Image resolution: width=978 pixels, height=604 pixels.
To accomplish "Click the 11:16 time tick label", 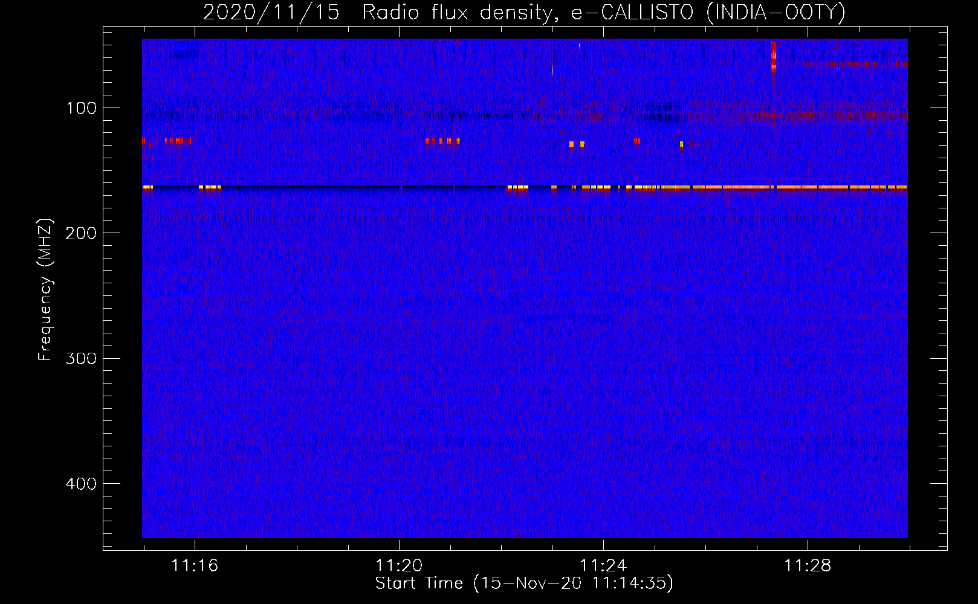I will coord(195,565).
